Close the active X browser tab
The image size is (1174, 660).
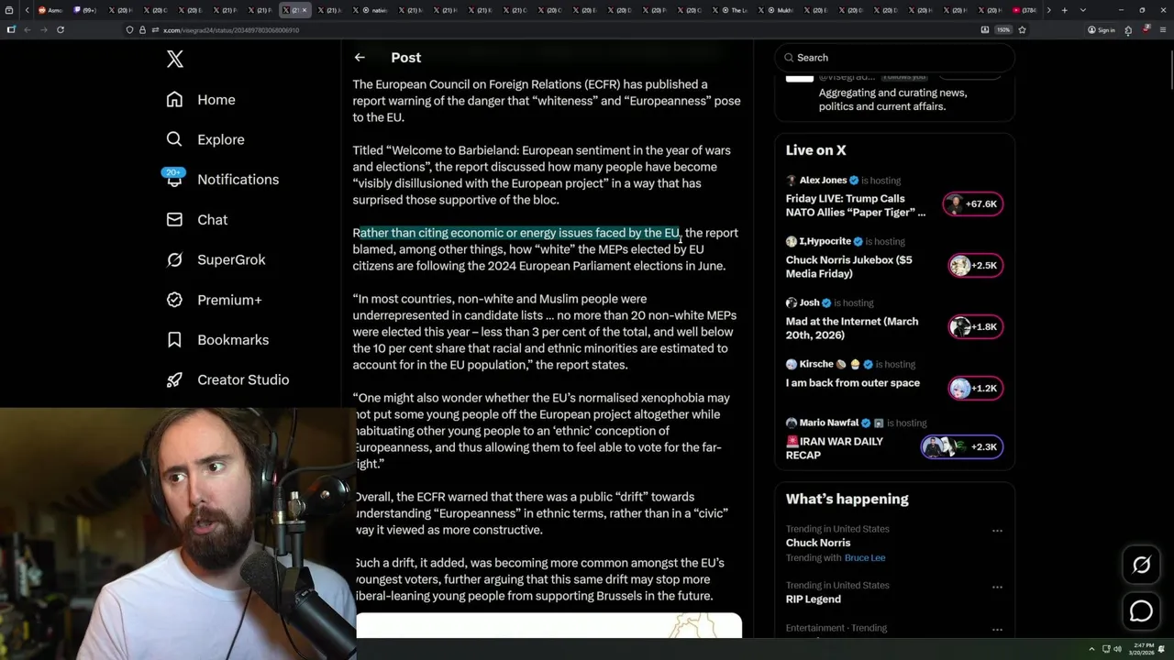305,10
